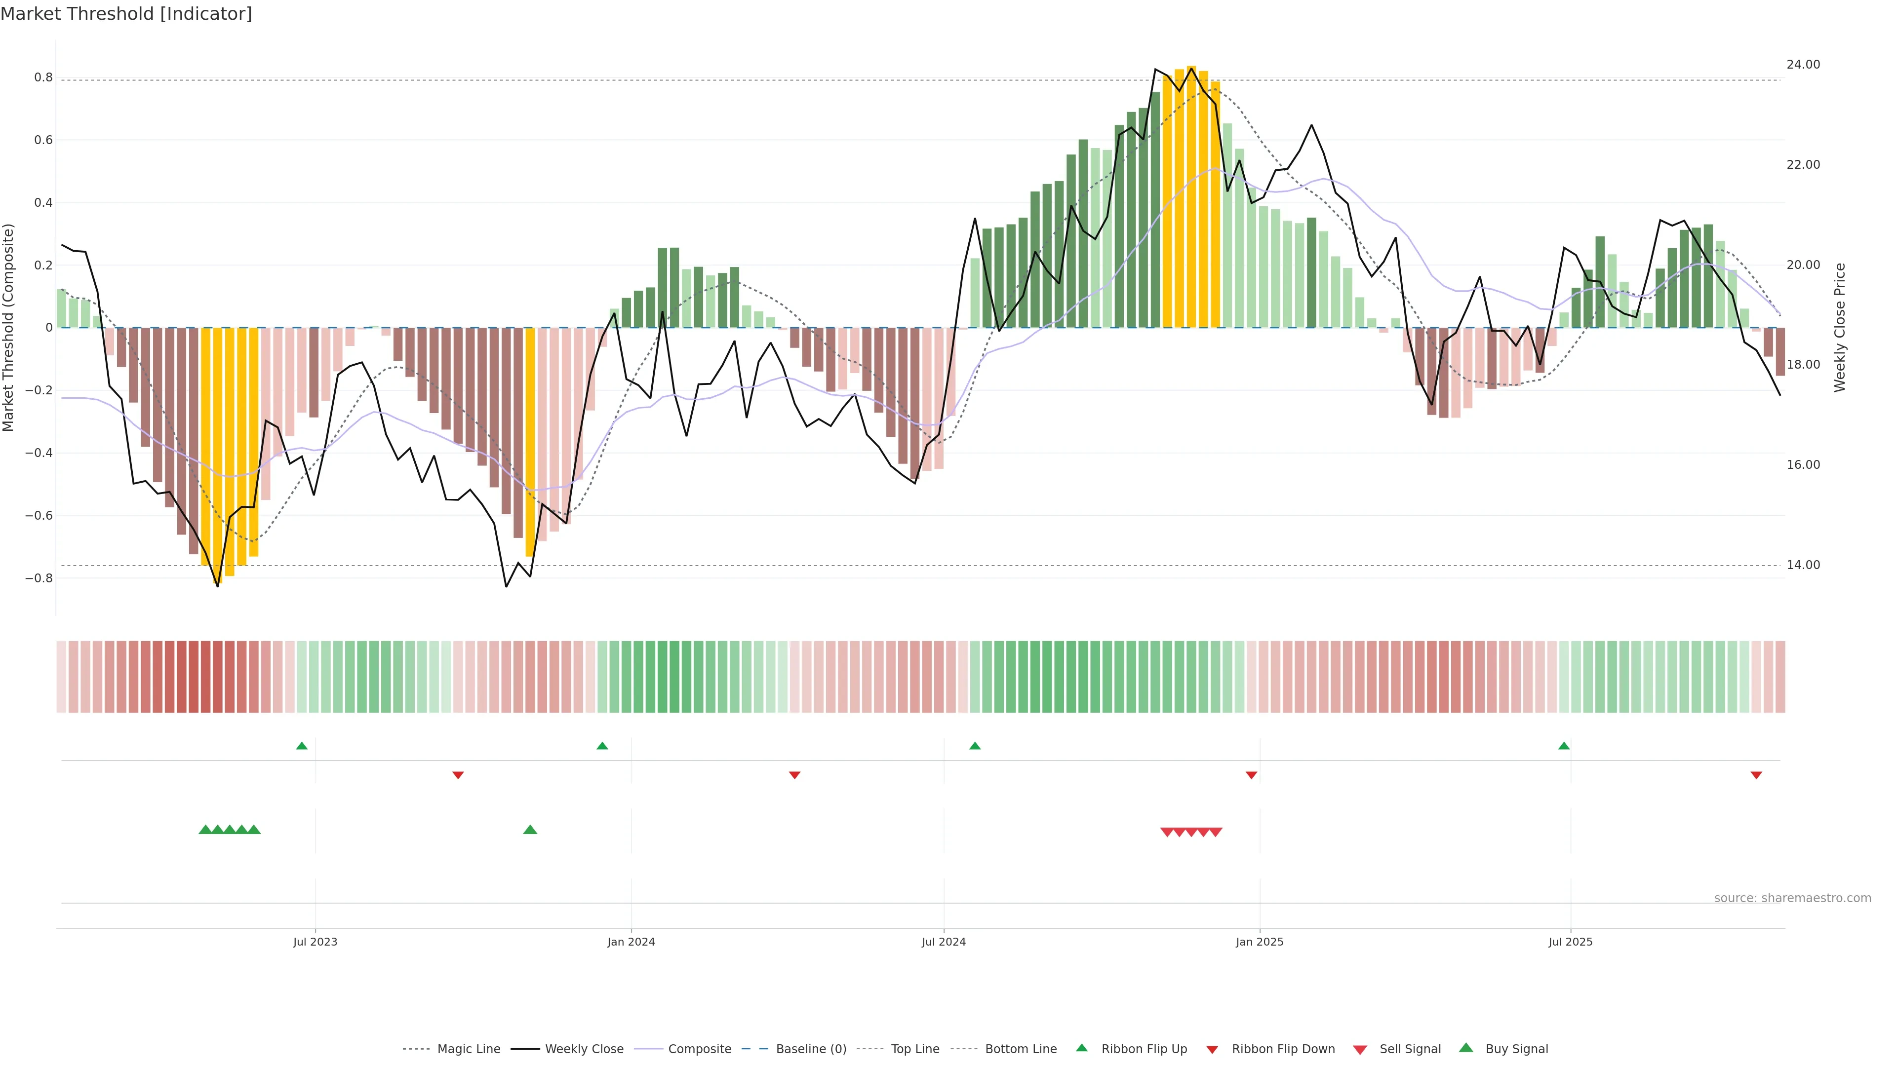Toggle the Magic Line legend entry

pyautogui.click(x=468, y=1049)
